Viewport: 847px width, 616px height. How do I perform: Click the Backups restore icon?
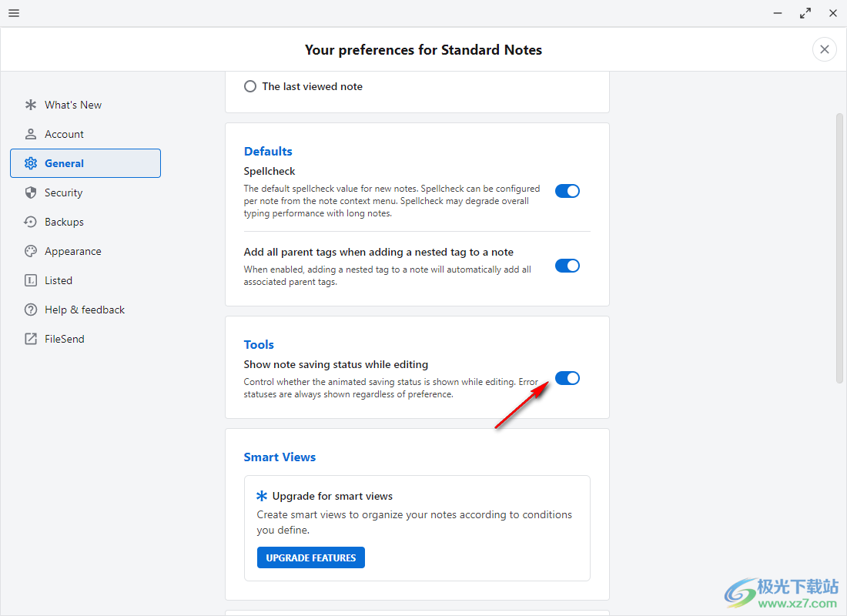tap(31, 222)
